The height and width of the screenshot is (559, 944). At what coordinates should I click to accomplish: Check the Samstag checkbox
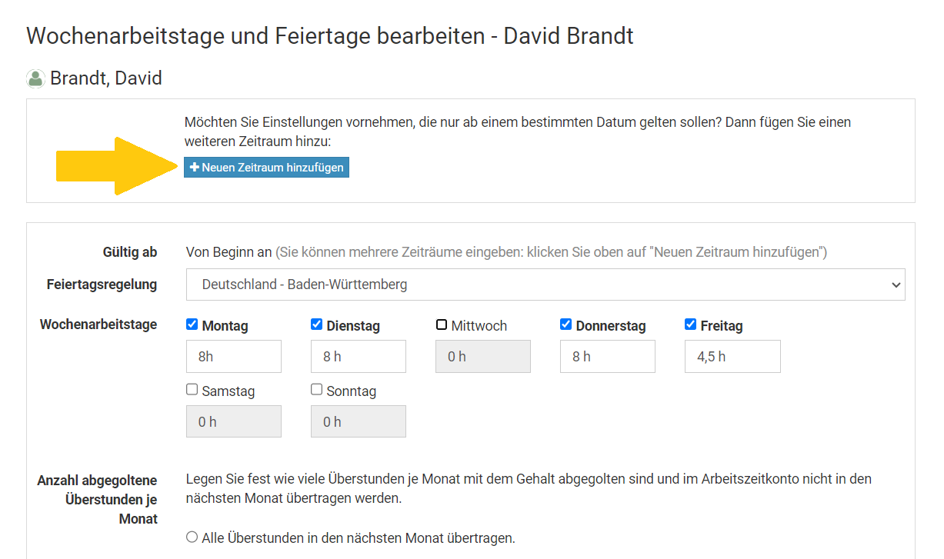point(192,390)
